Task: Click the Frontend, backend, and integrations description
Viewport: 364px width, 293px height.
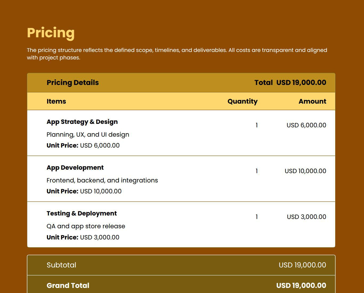Action: (102, 180)
